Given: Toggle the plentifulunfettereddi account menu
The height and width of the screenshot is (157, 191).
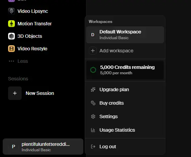Looking at the screenshot, I should (x=43, y=147).
